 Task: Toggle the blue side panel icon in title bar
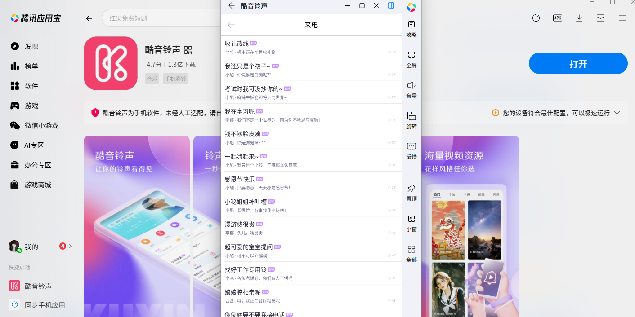pos(391,5)
